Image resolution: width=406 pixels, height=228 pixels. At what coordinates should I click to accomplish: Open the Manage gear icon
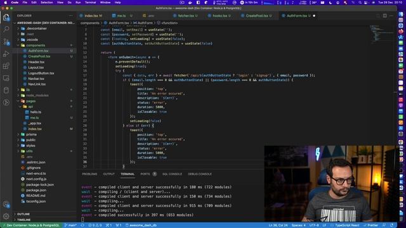[x=6, y=216]
